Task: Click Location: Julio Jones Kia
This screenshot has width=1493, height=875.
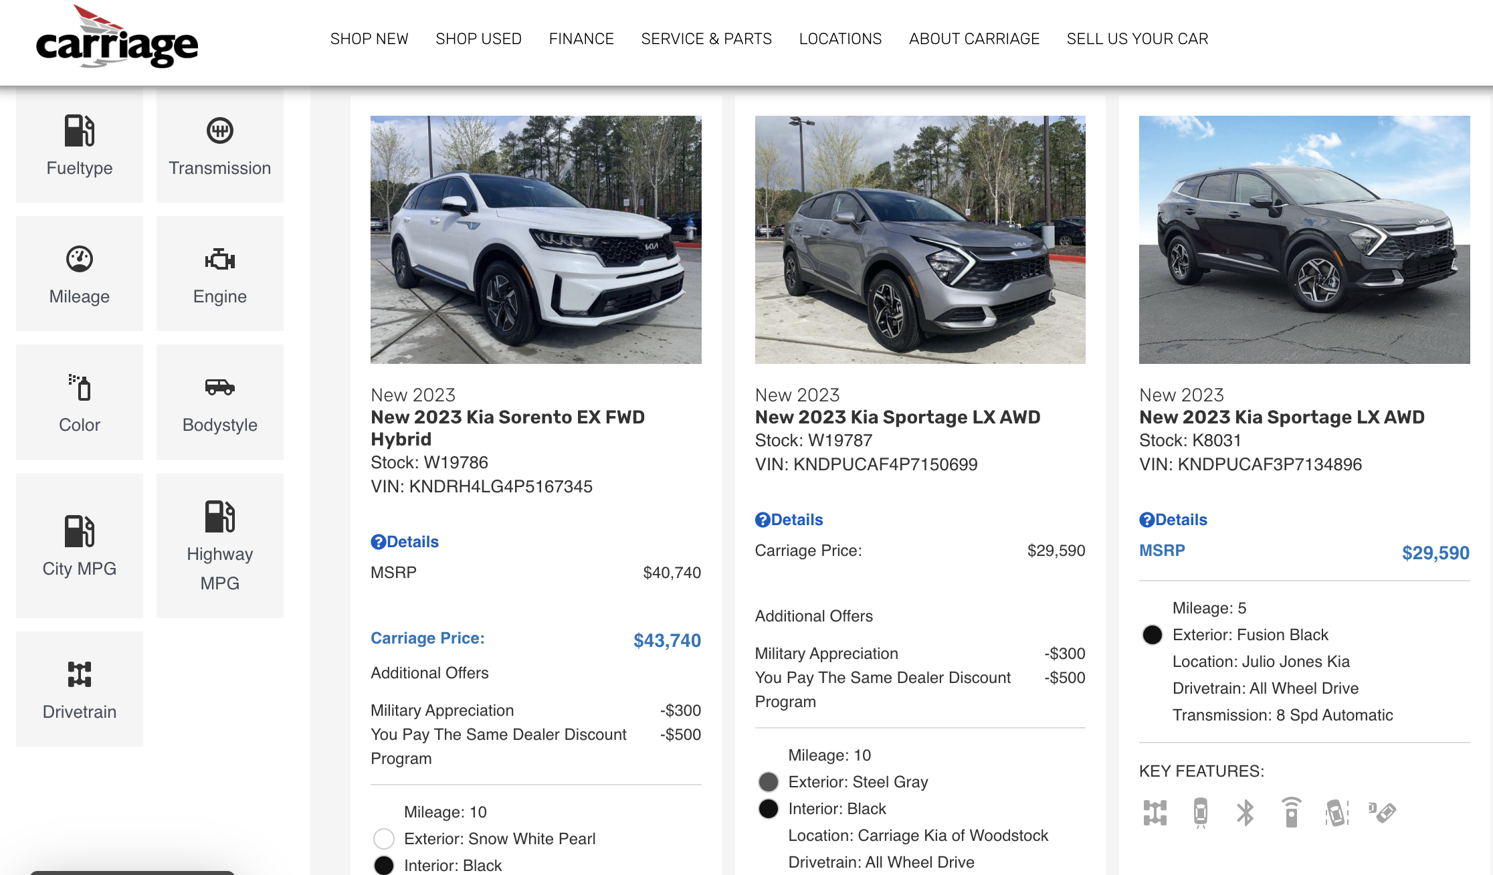Action: tap(1261, 662)
